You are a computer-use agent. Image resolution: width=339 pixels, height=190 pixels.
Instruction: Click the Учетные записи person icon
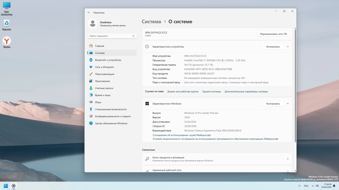91,88
